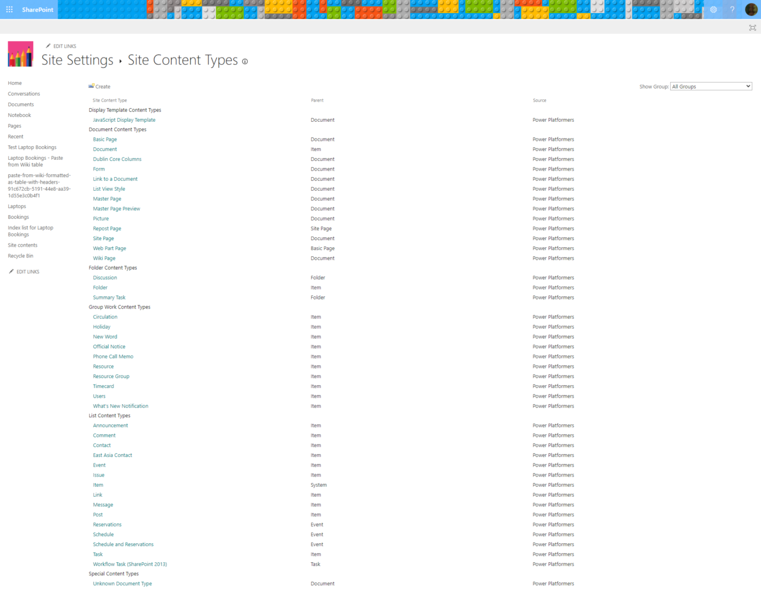761x602 pixels.
Task: Open the Announcement content type
Action: pyautogui.click(x=110, y=425)
